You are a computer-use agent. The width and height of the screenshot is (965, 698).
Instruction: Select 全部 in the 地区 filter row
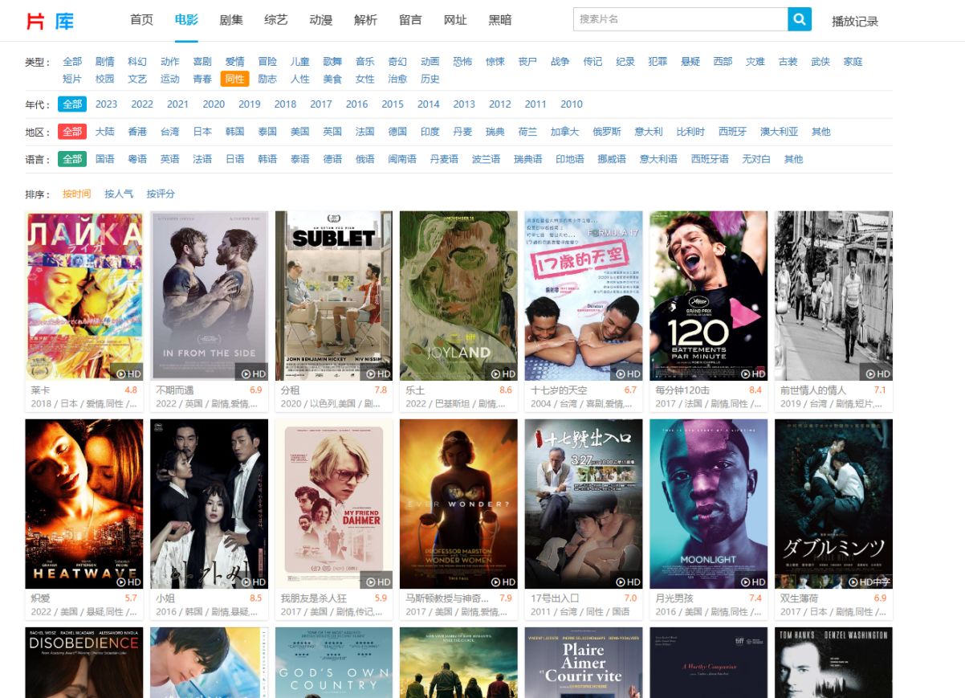pyautogui.click(x=72, y=132)
